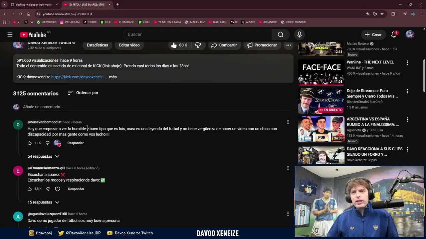Open the KICK bookmark
426x239 pixels.
tap(106, 22)
